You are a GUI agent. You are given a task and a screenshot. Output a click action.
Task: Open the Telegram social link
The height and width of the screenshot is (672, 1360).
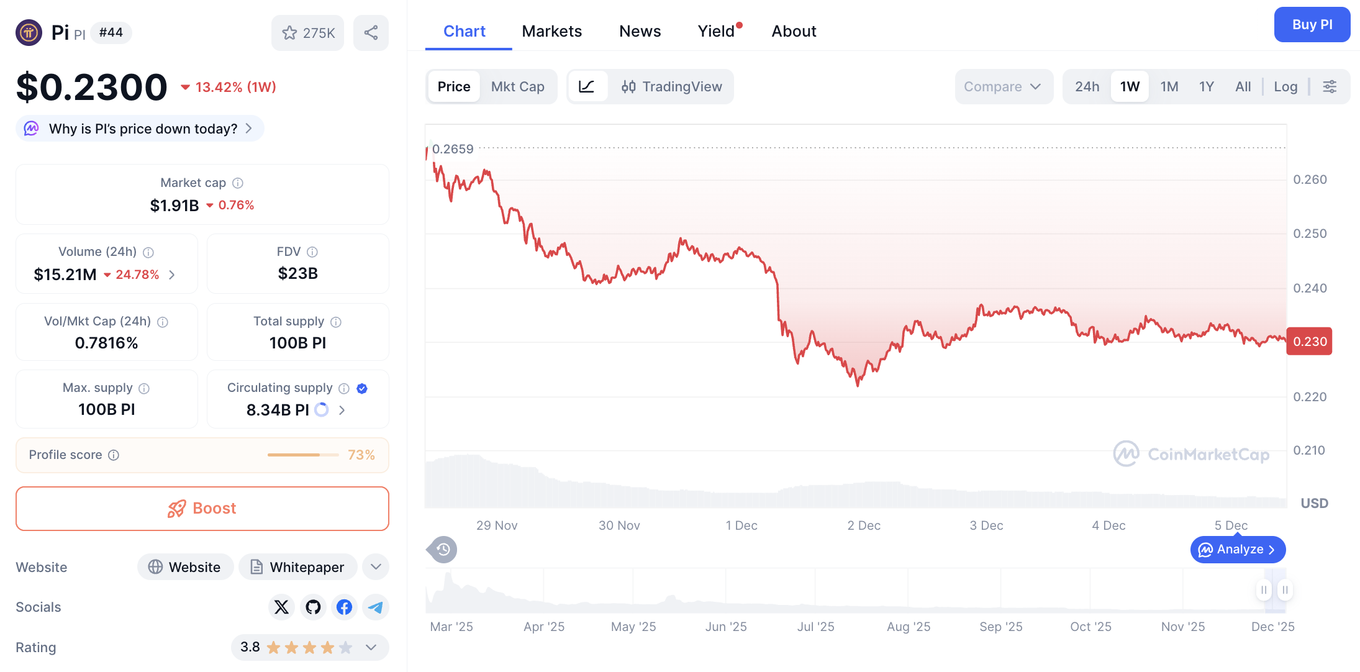[x=375, y=607]
